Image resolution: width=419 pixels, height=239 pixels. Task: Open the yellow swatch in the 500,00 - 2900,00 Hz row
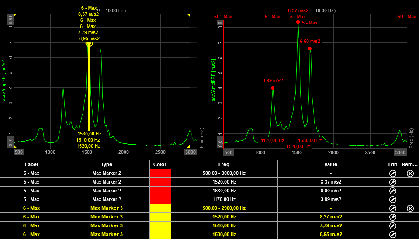tap(160, 208)
